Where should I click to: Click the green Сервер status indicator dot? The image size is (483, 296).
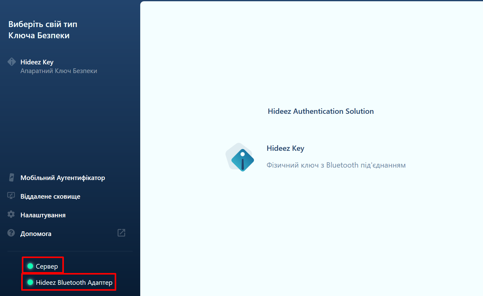tap(30, 266)
